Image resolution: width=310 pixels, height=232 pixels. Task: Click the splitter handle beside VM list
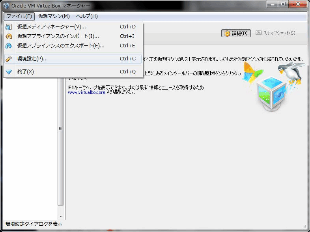tap(60, 129)
